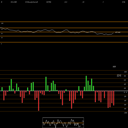Click the 20 label on MR chart axis
This screenshot has height=128, width=128.
[125, 88]
